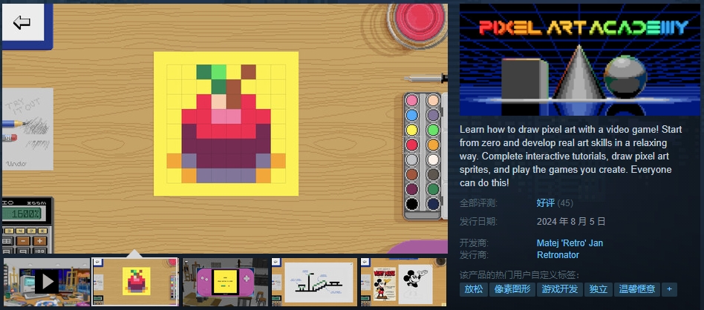Viewport: 704px width, 310px height.
Task: Open the Mickey Mouse poster thumbnail
Action: point(404,282)
